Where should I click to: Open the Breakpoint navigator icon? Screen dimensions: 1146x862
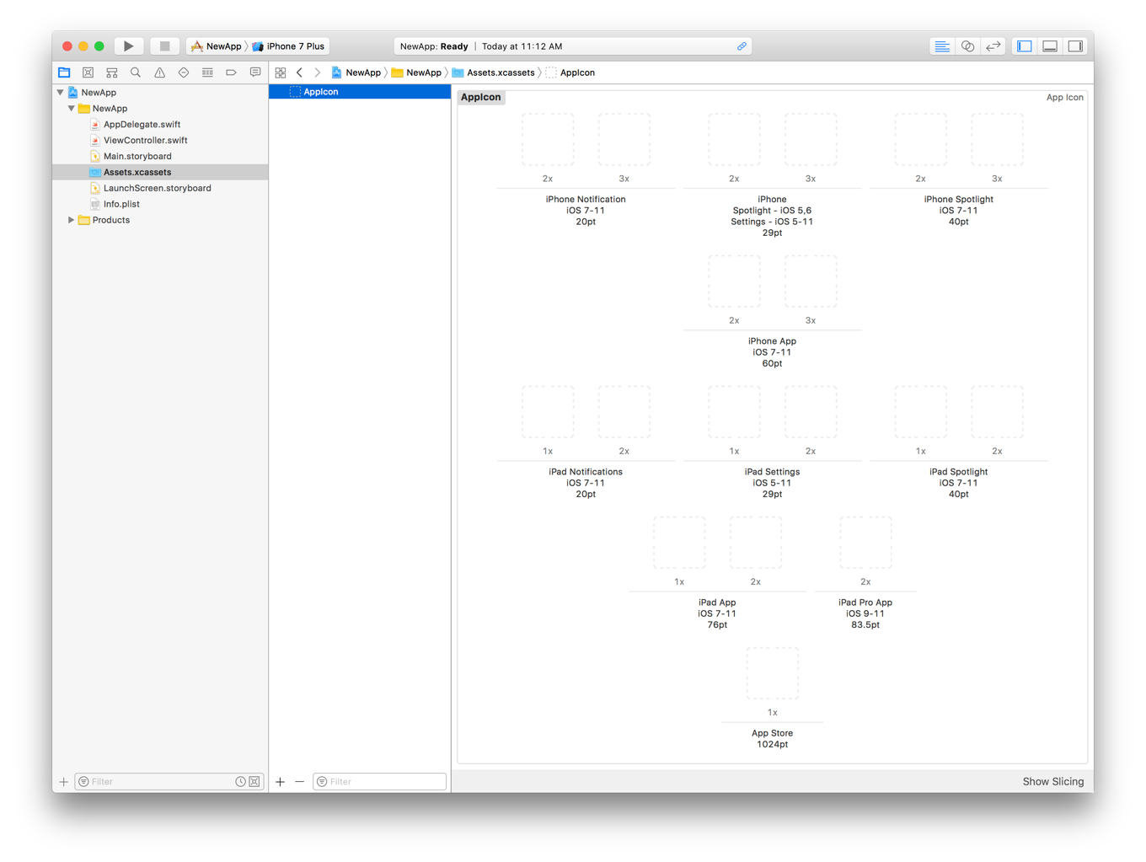231,73
